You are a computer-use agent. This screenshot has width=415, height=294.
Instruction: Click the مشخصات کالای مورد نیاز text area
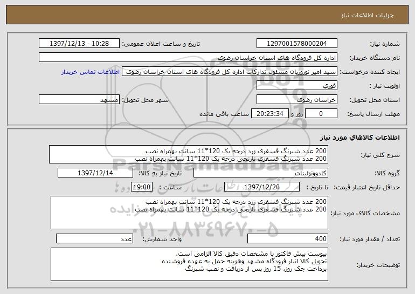[189, 213]
